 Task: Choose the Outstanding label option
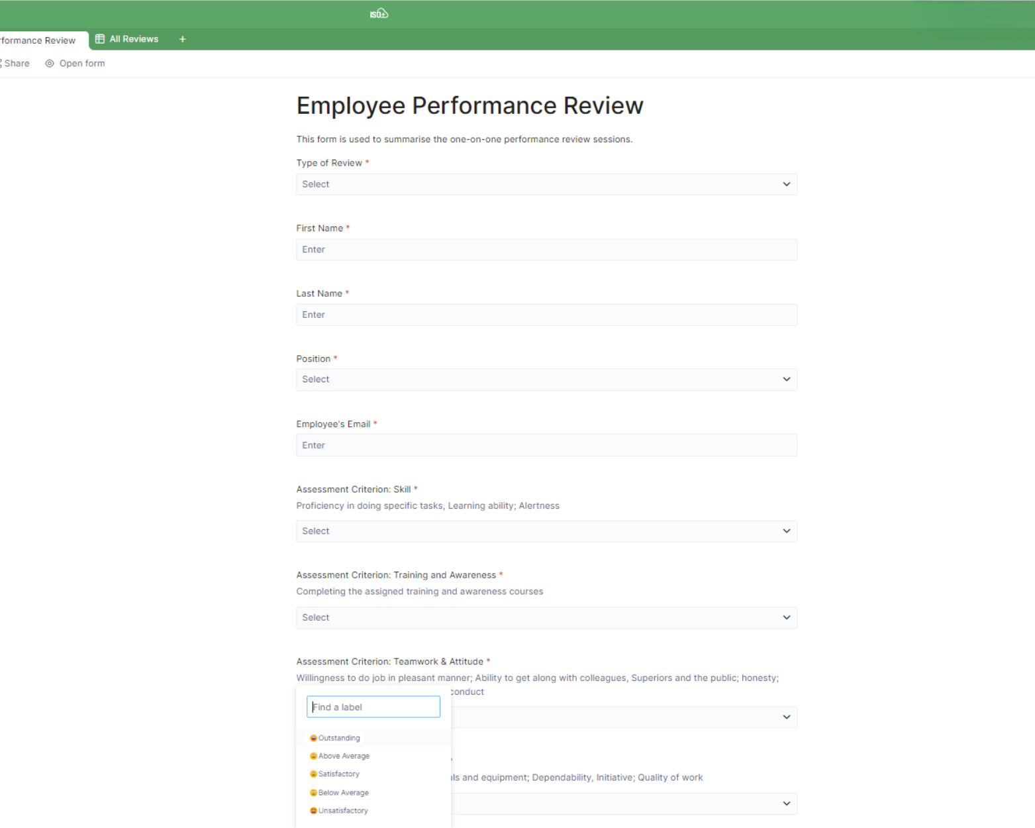(x=339, y=738)
